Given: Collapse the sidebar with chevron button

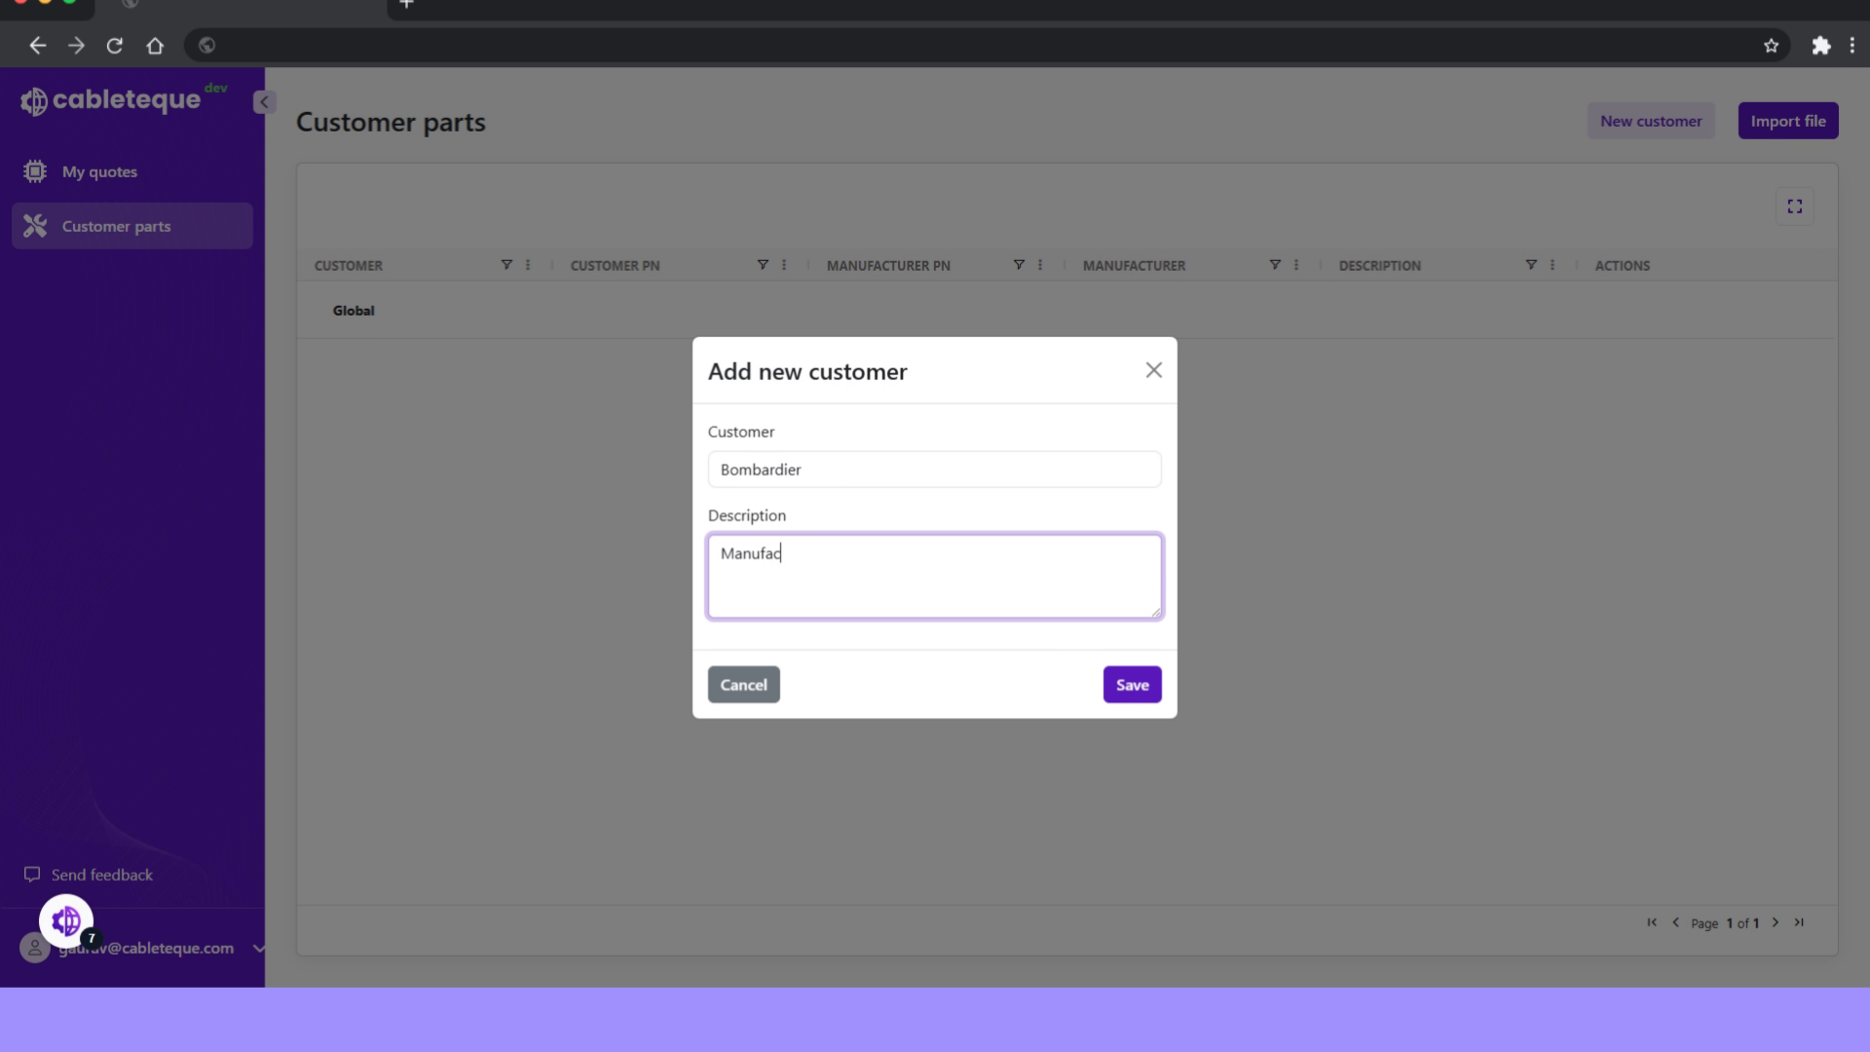Looking at the screenshot, I should pos(263,102).
